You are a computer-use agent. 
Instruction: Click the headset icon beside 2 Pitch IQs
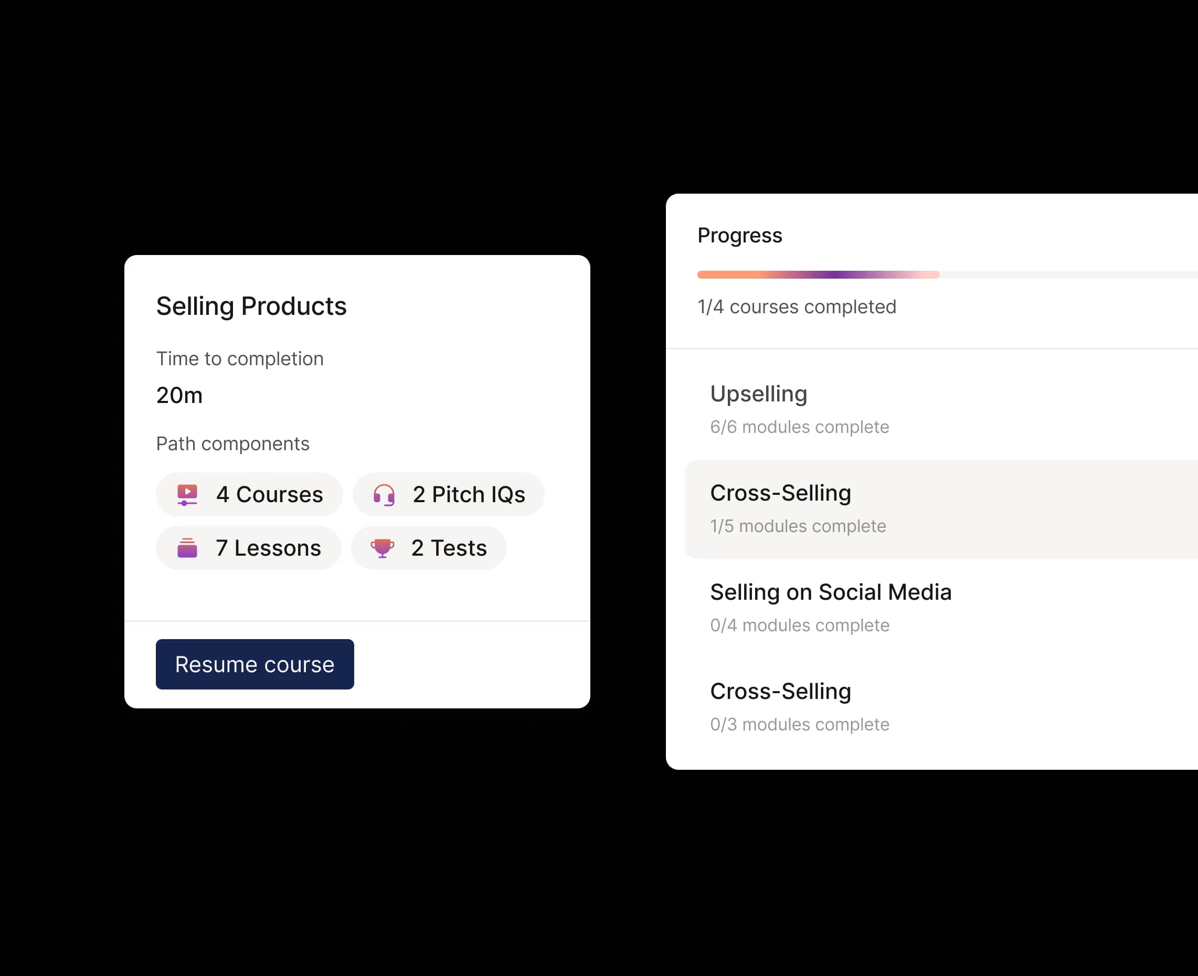pyautogui.click(x=384, y=495)
